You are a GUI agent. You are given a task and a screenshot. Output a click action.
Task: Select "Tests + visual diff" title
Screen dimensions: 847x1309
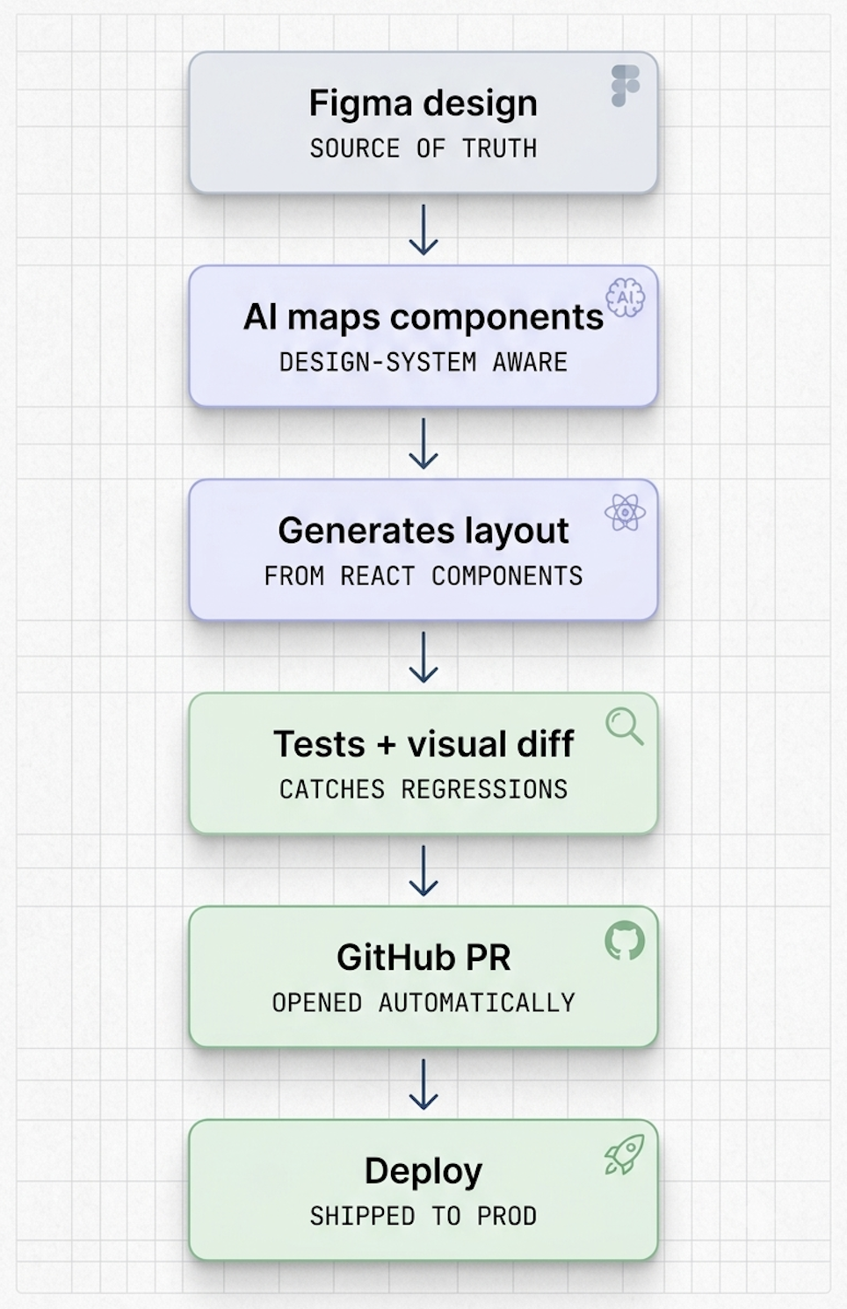coord(423,744)
